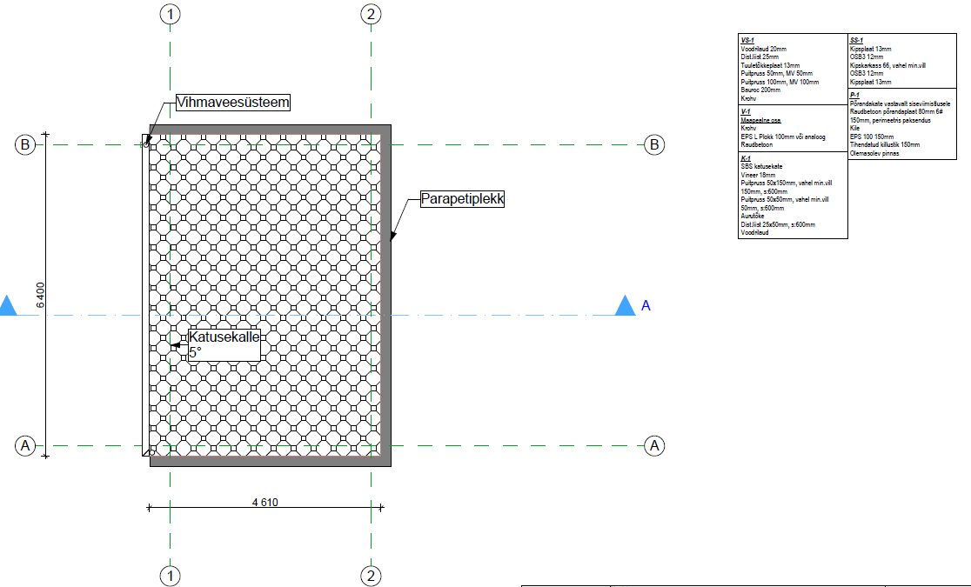Viewport: 971px width, 587px height.
Task: Select the Parapetiplekk annotation label
Action: [x=462, y=199]
